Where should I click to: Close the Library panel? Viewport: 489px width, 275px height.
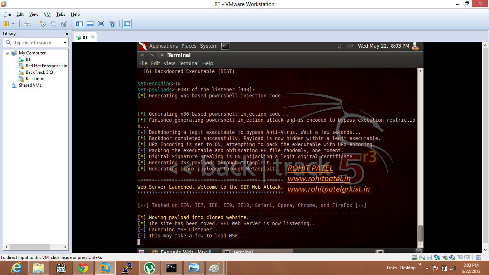pyautogui.click(x=67, y=34)
